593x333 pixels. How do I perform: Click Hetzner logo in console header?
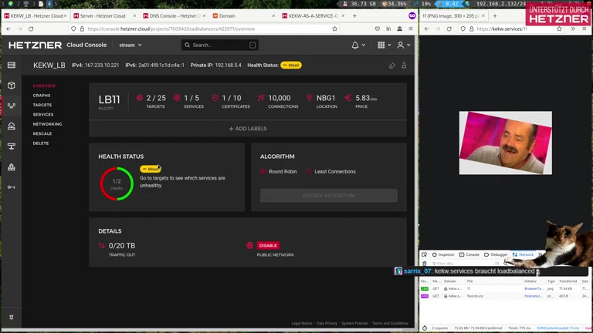tap(36, 45)
